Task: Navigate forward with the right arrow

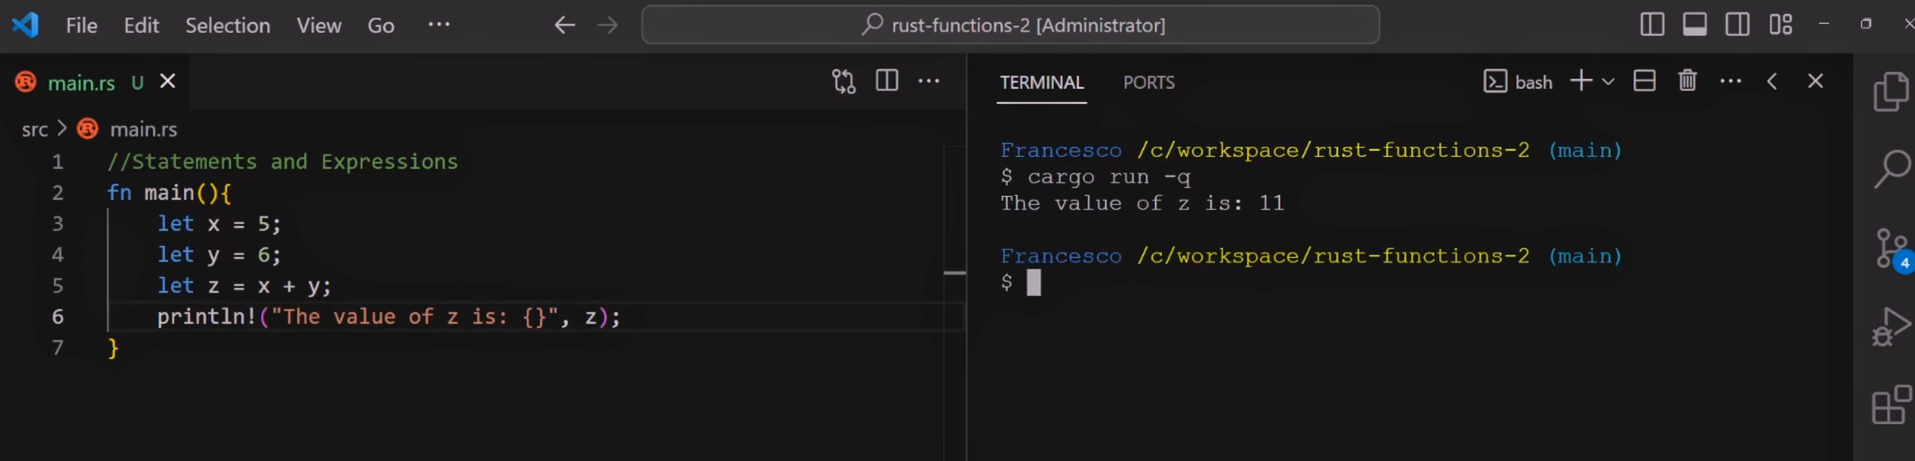Action: pyautogui.click(x=608, y=25)
